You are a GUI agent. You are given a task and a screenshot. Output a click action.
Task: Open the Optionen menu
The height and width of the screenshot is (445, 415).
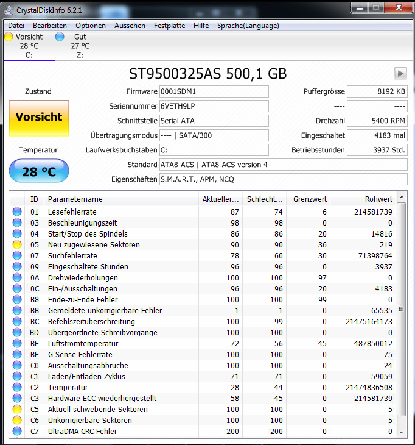[91, 26]
